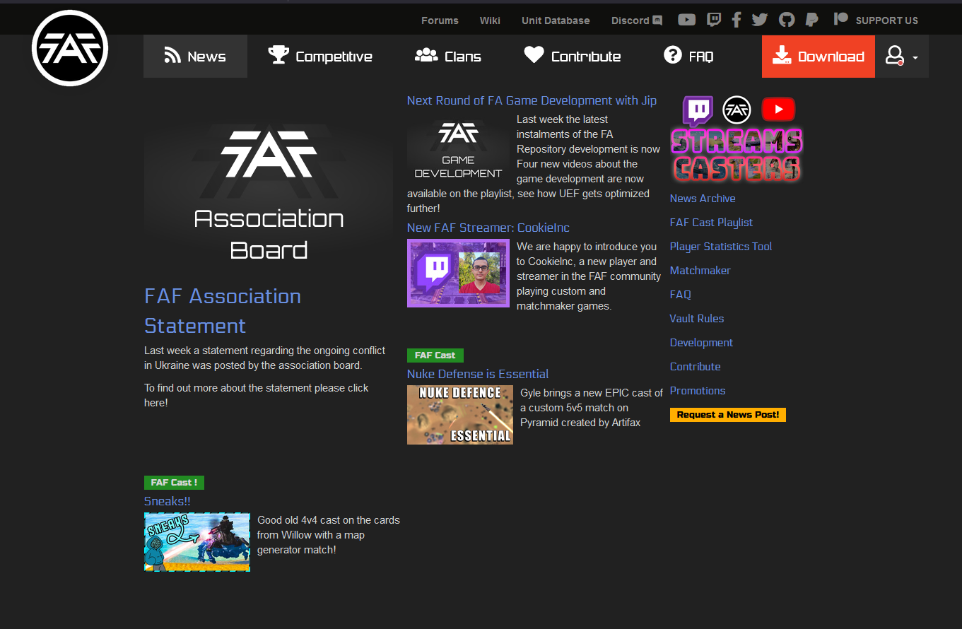Click the CookieInc Twitch streamer thumbnail

[458, 274]
